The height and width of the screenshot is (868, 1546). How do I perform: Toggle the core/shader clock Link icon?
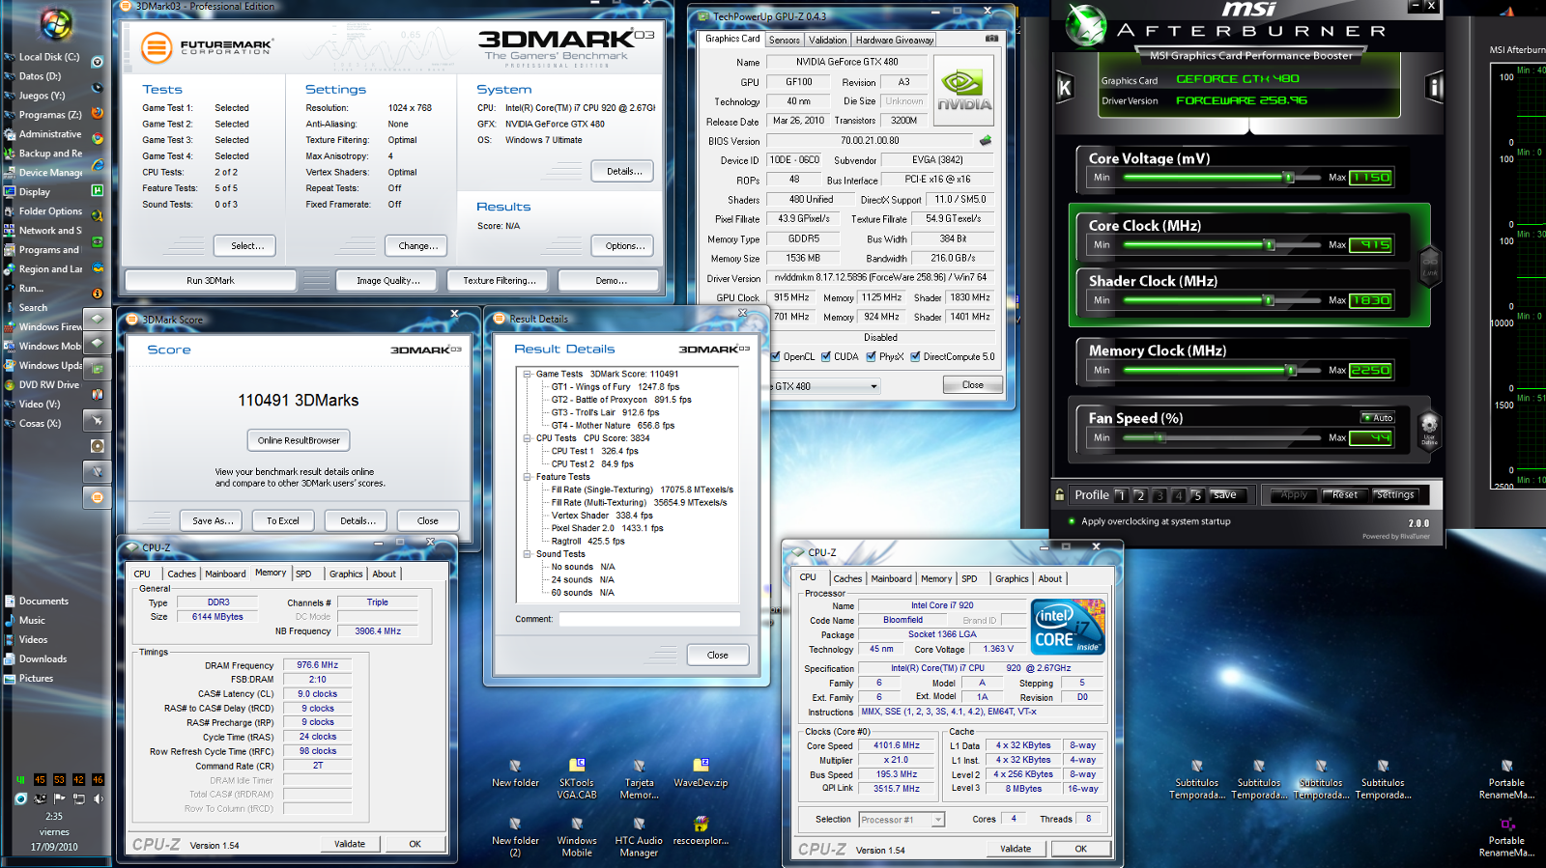1429,265
